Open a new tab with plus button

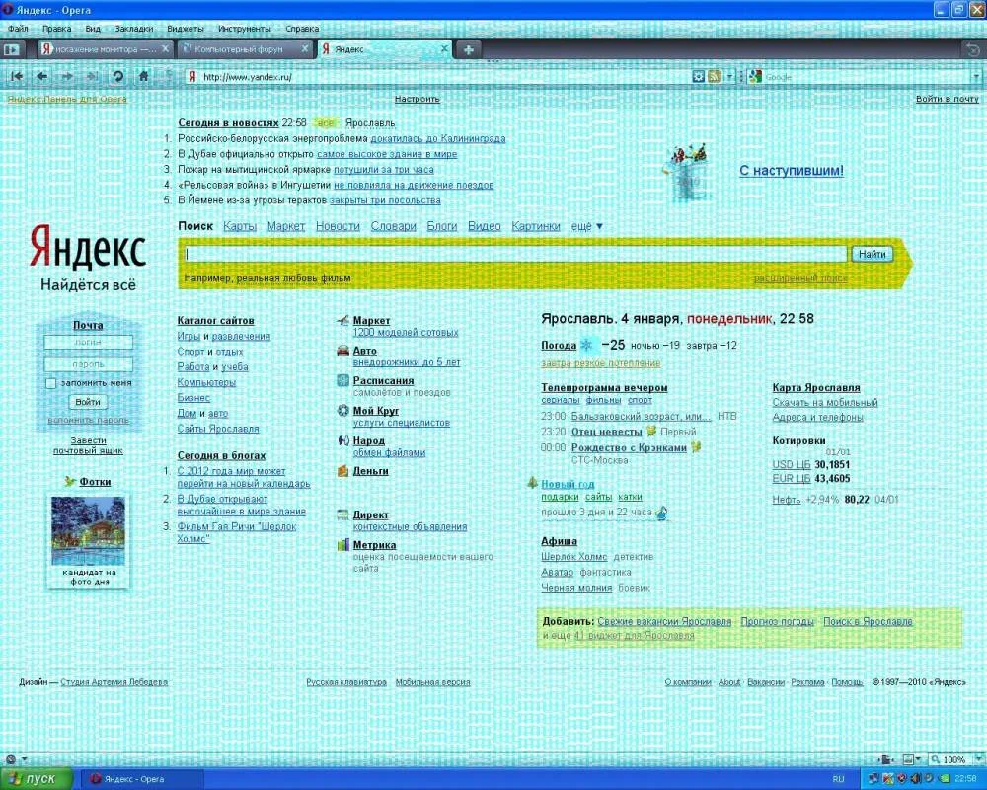468,49
